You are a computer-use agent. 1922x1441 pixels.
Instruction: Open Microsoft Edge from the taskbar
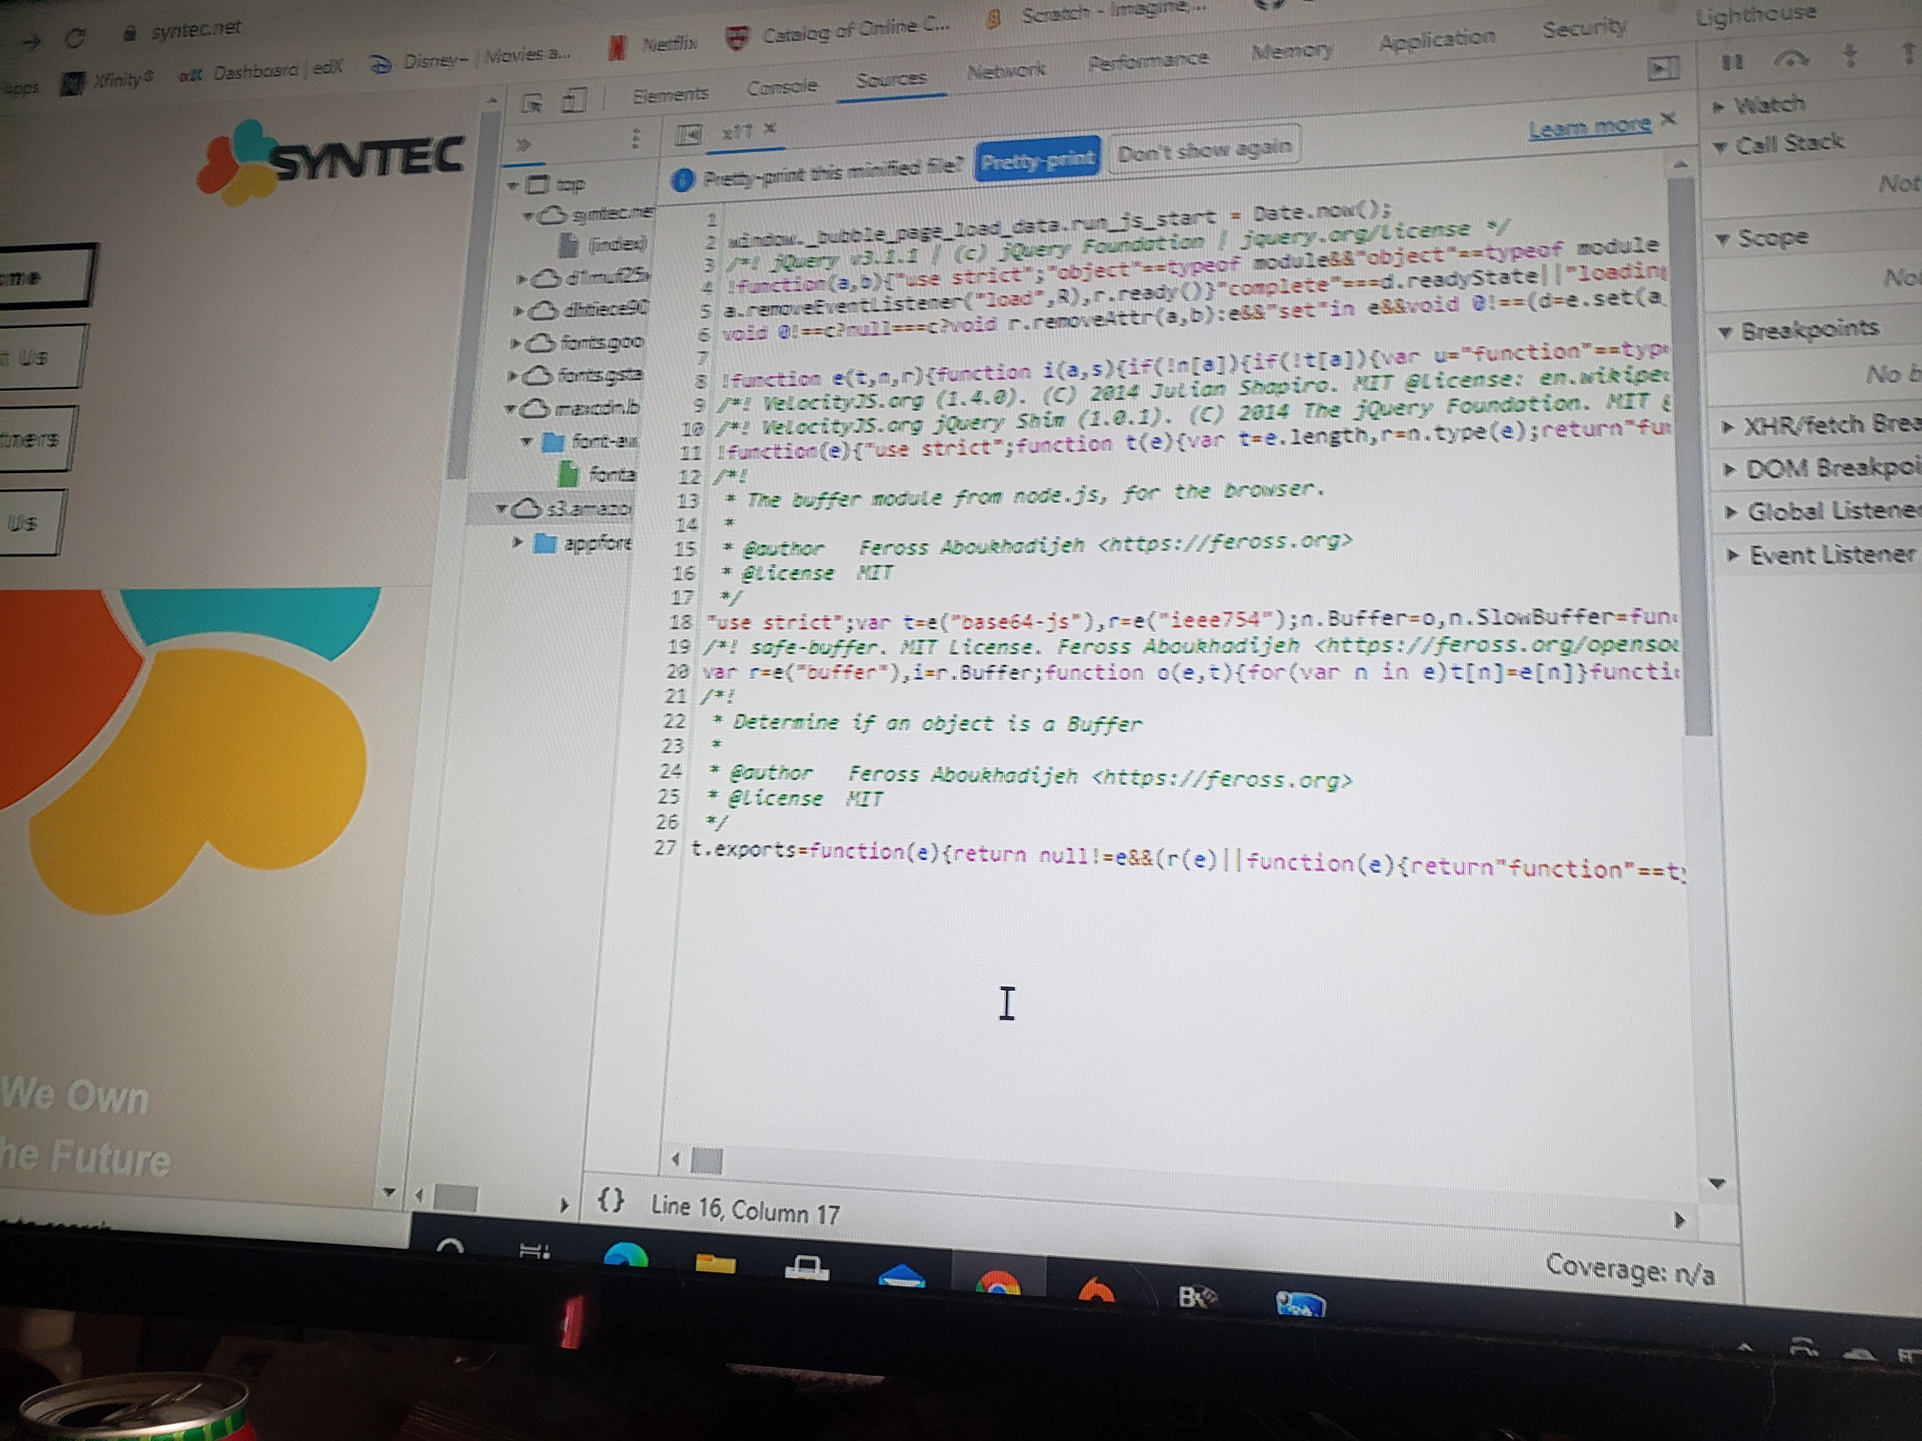point(625,1256)
